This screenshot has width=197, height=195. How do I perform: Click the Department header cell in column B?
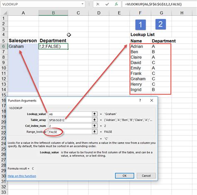(53, 41)
